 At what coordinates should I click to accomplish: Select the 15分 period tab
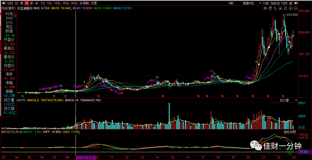57,3
